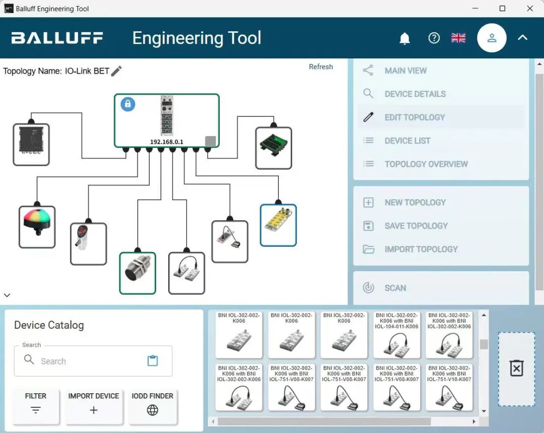The width and height of the screenshot is (544, 433).
Task: Change language using UK flag icon
Action: click(458, 38)
